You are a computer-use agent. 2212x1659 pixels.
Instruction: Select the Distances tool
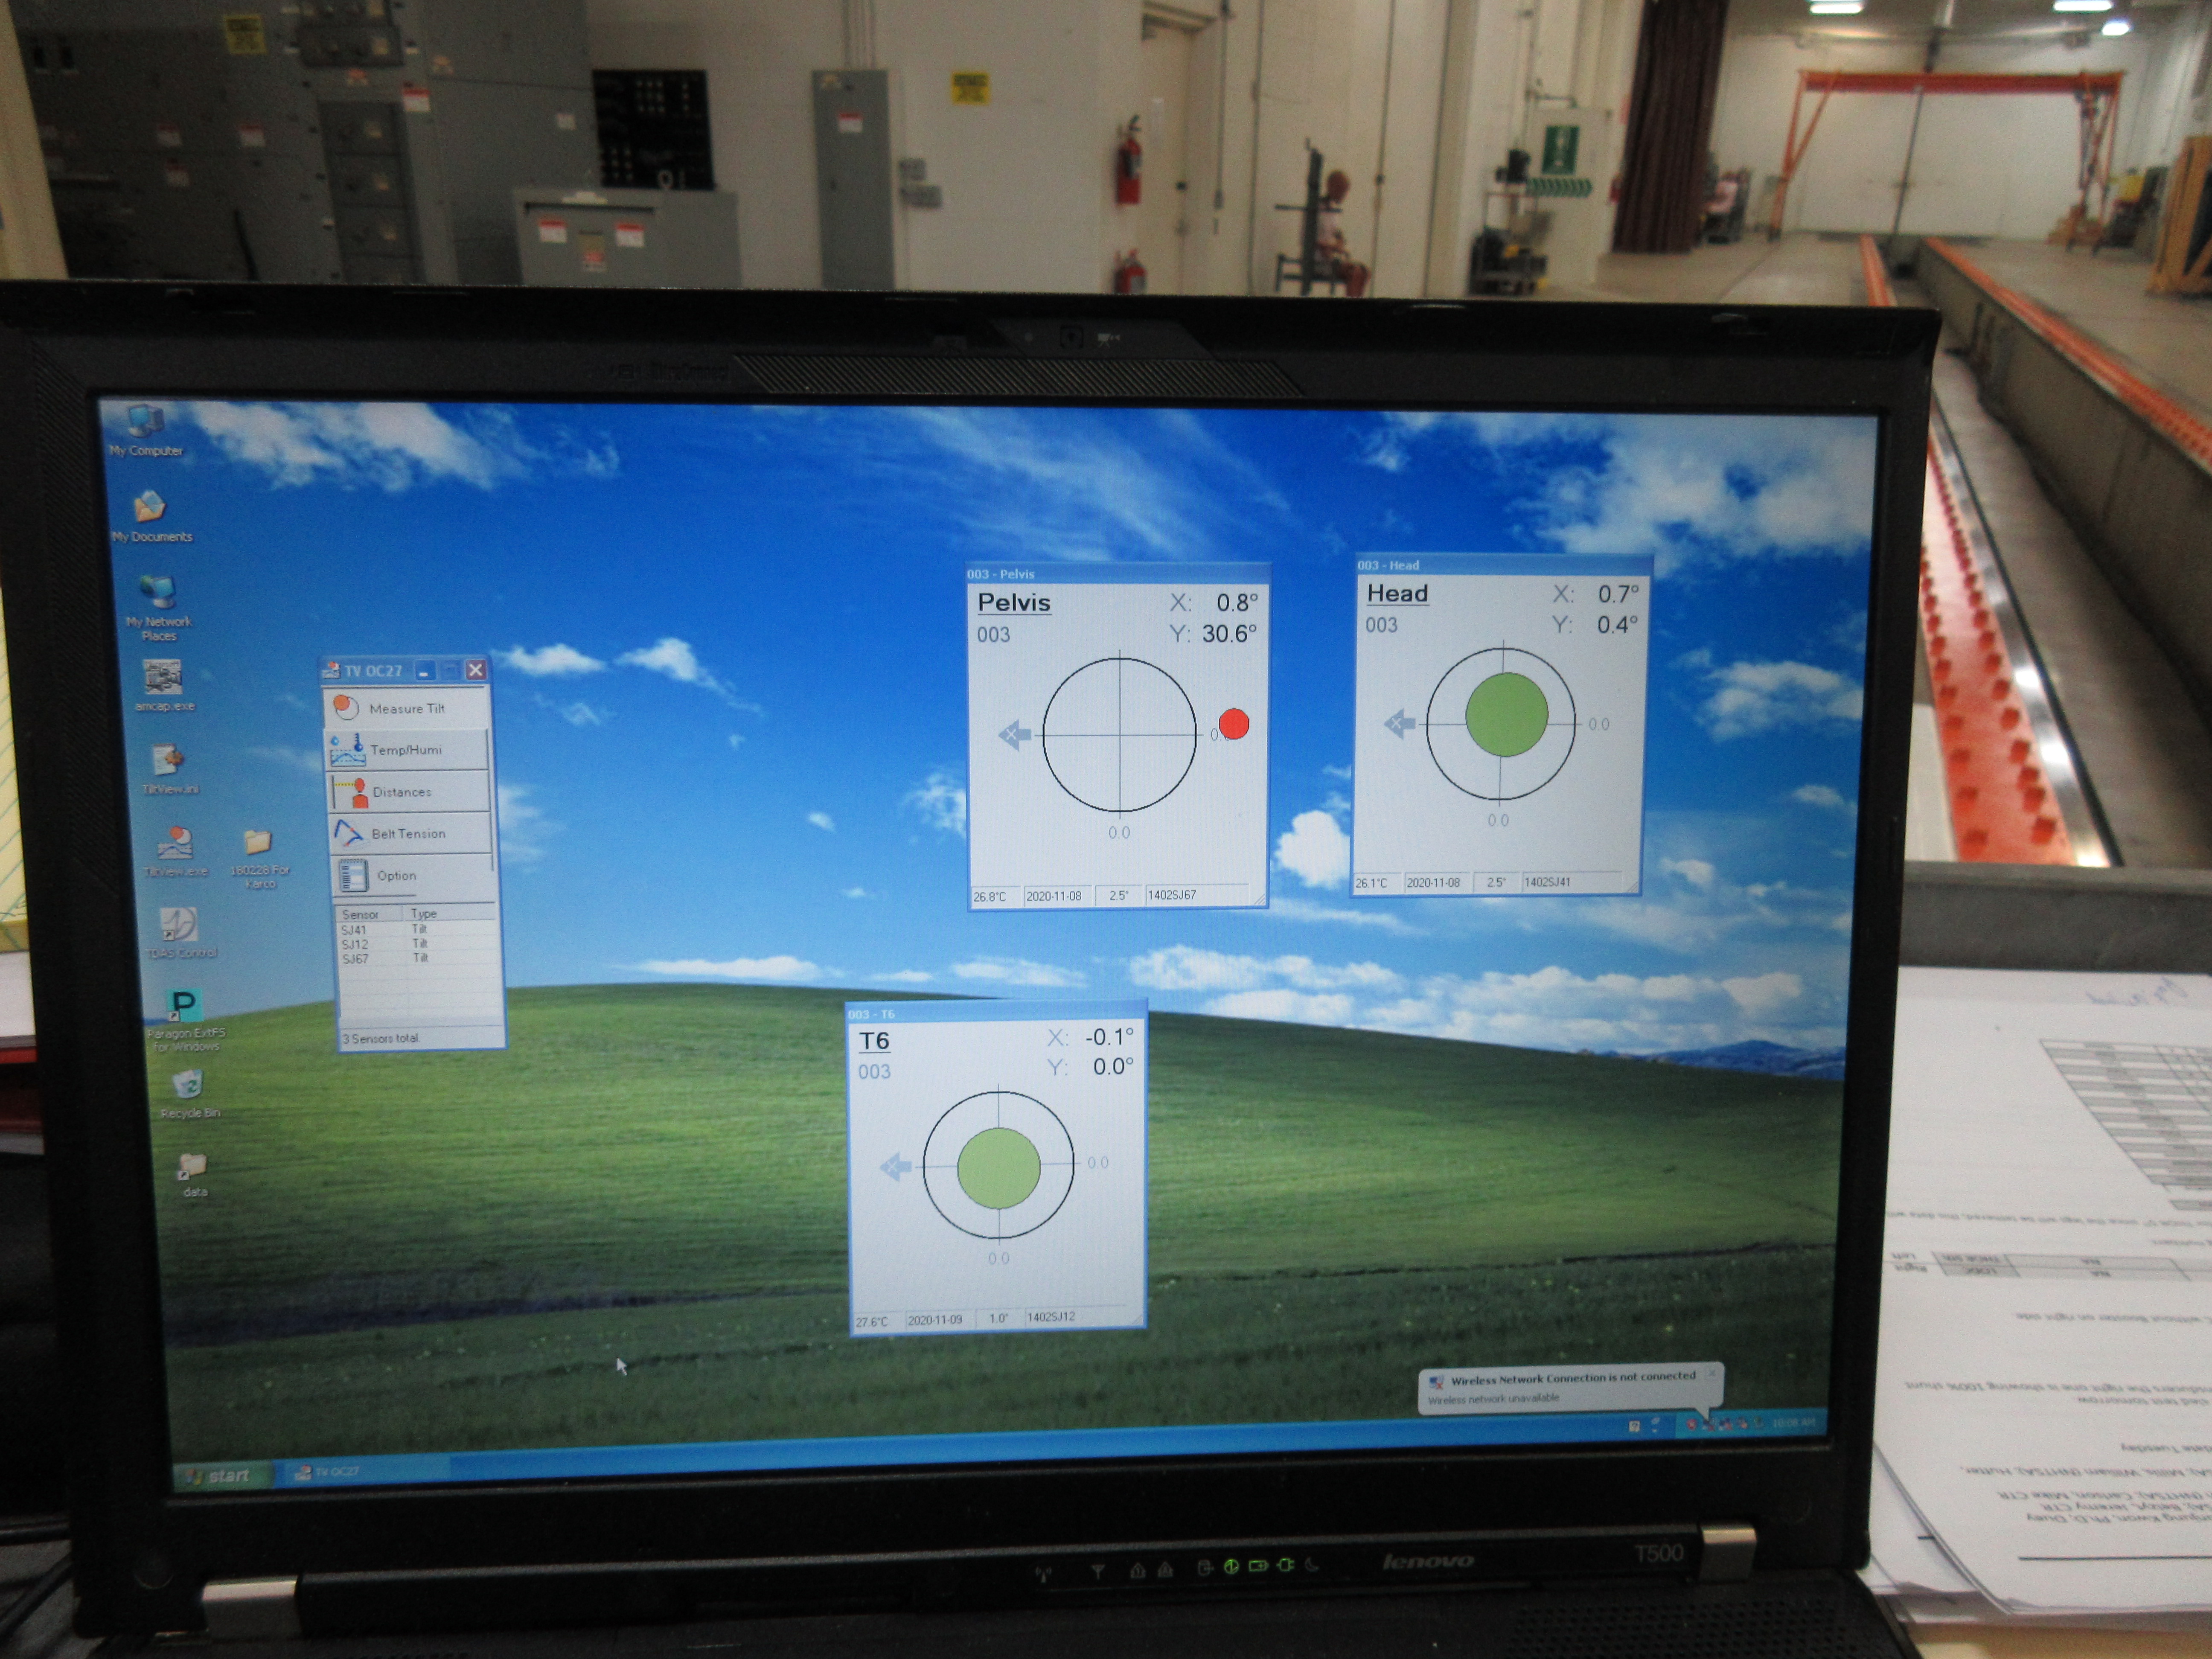409,791
